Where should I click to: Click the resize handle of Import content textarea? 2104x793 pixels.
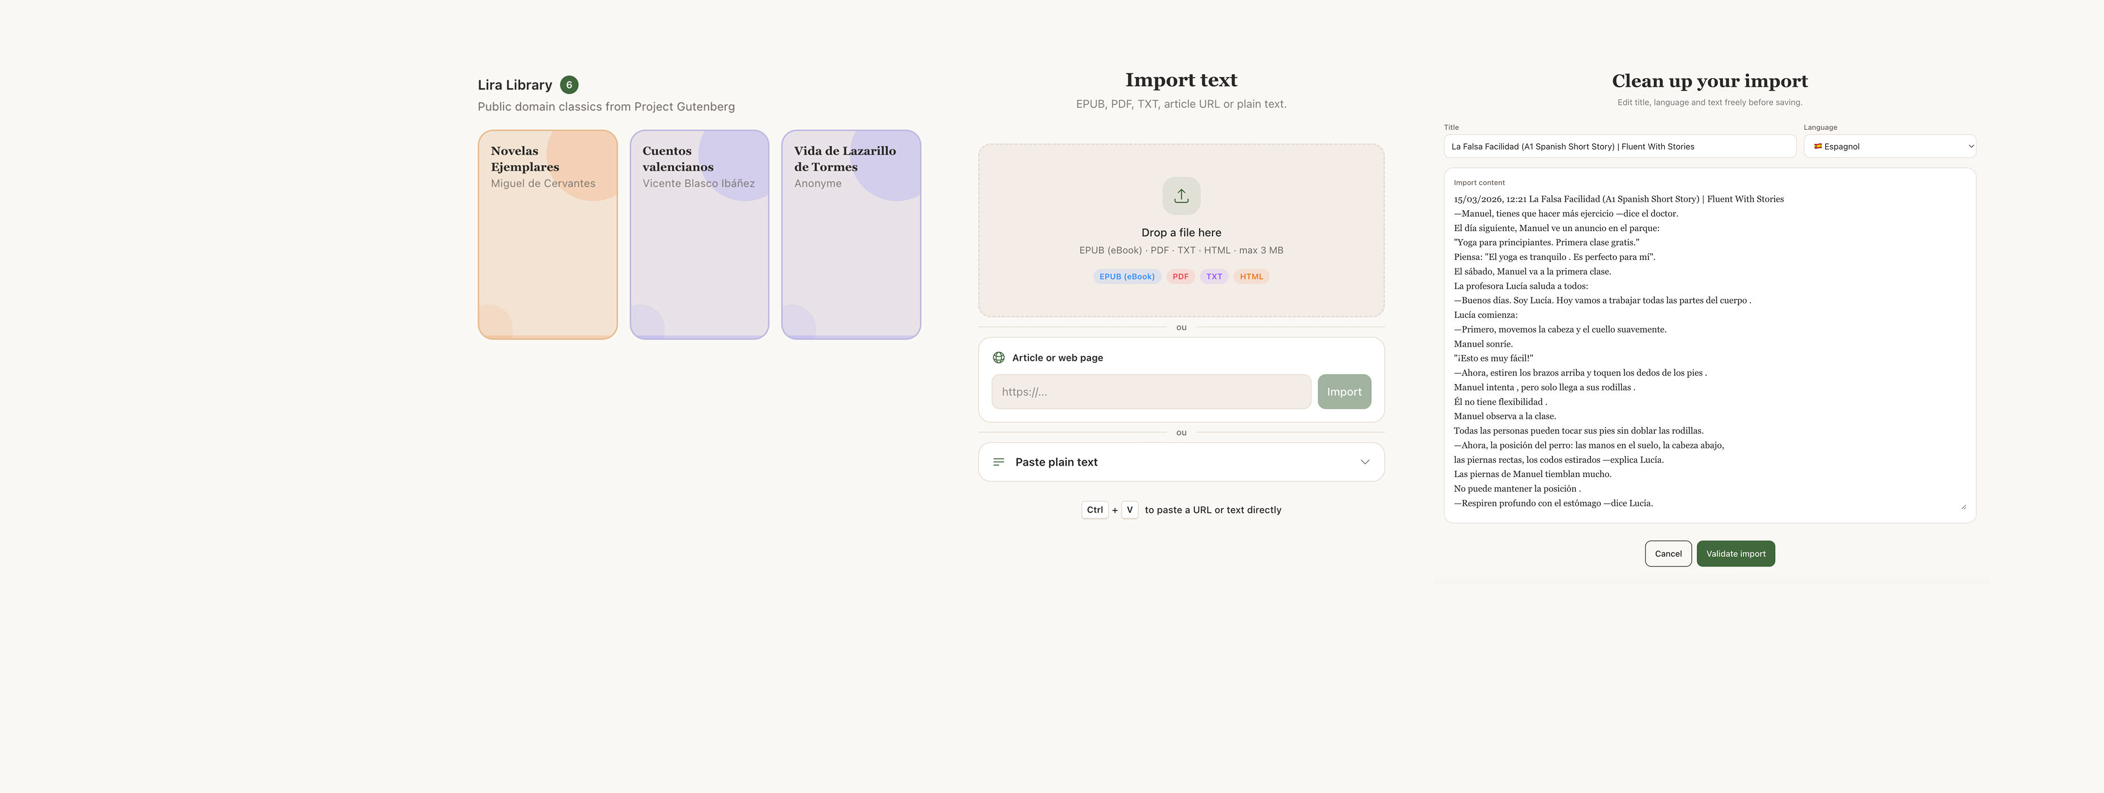(x=1963, y=506)
